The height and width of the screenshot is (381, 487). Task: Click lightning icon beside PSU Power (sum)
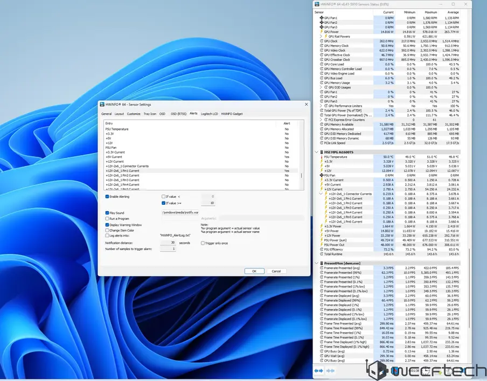(x=322, y=240)
